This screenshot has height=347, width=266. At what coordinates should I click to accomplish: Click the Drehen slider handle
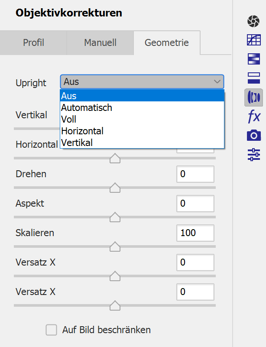point(115,188)
